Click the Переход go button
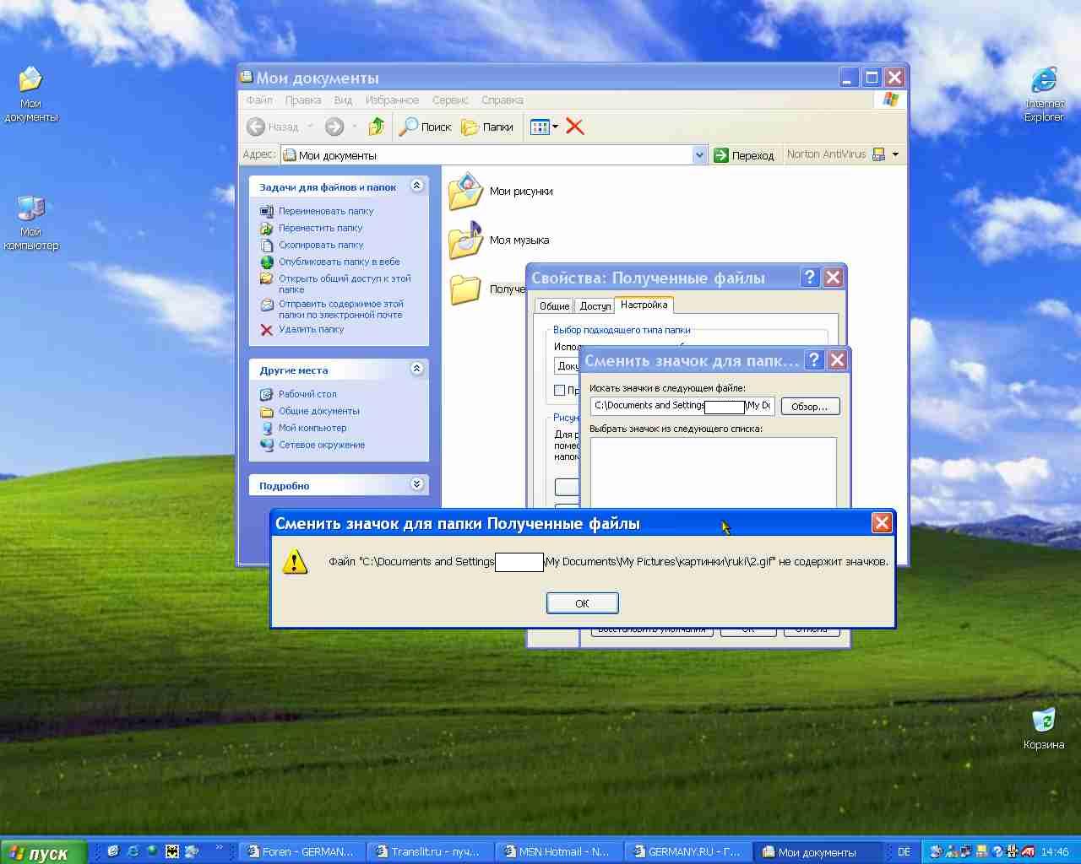This screenshot has height=864, width=1081. pyautogui.click(x=744, y=155)
